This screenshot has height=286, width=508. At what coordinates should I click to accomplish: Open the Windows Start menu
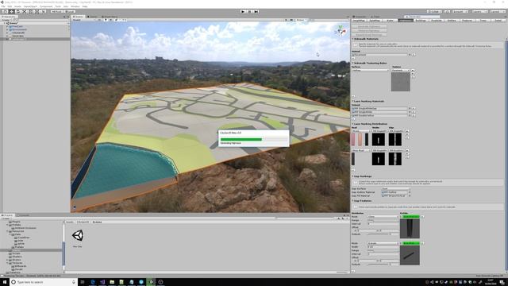click(x=5, y=282)
